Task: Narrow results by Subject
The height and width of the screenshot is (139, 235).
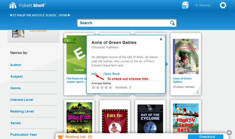Action: point(16,77)
